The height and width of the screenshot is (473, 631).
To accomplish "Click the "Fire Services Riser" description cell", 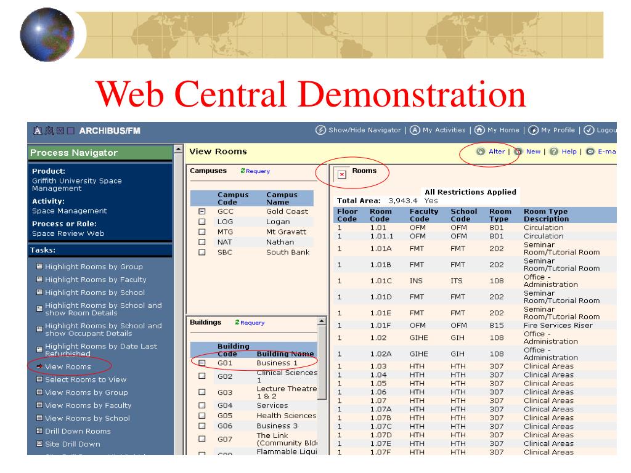I will pyautogui.click(x=558, y=325).
